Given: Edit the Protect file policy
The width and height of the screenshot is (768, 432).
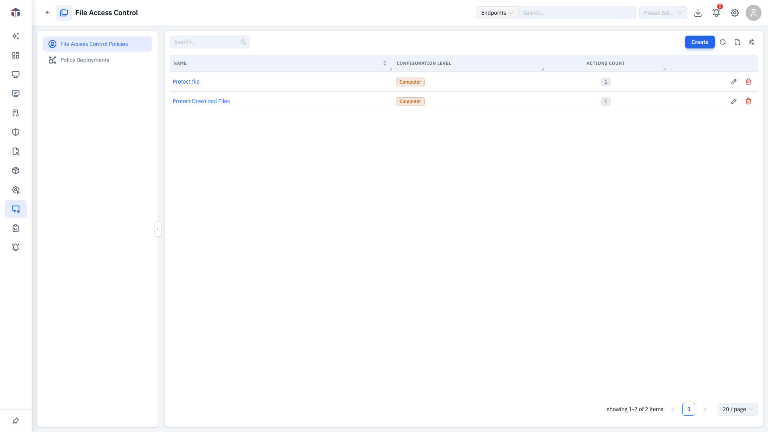Looking at the screenshot, I should click(x=734, y=82).
